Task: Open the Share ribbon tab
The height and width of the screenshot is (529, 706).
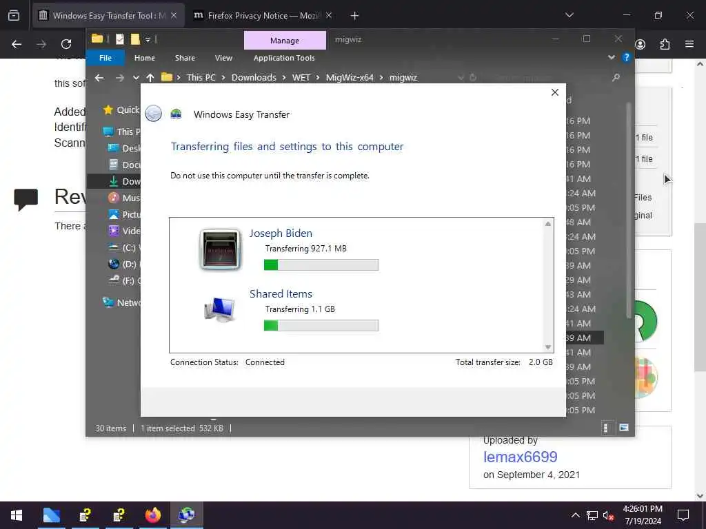Action: pyautogui.click(x=185, y=58)
